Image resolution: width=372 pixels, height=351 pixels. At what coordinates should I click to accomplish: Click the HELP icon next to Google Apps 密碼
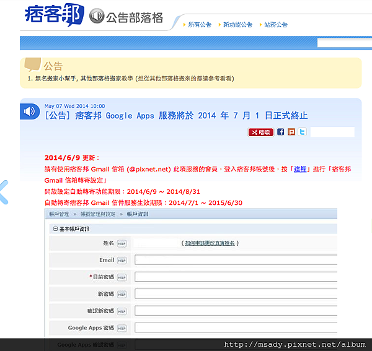tap(122, 328)
